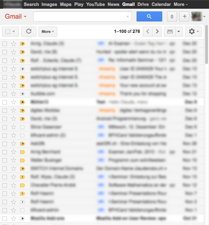Check the eighth unread email's checkbox
This screenshot has height=225, width=209.
coord(5,102)
